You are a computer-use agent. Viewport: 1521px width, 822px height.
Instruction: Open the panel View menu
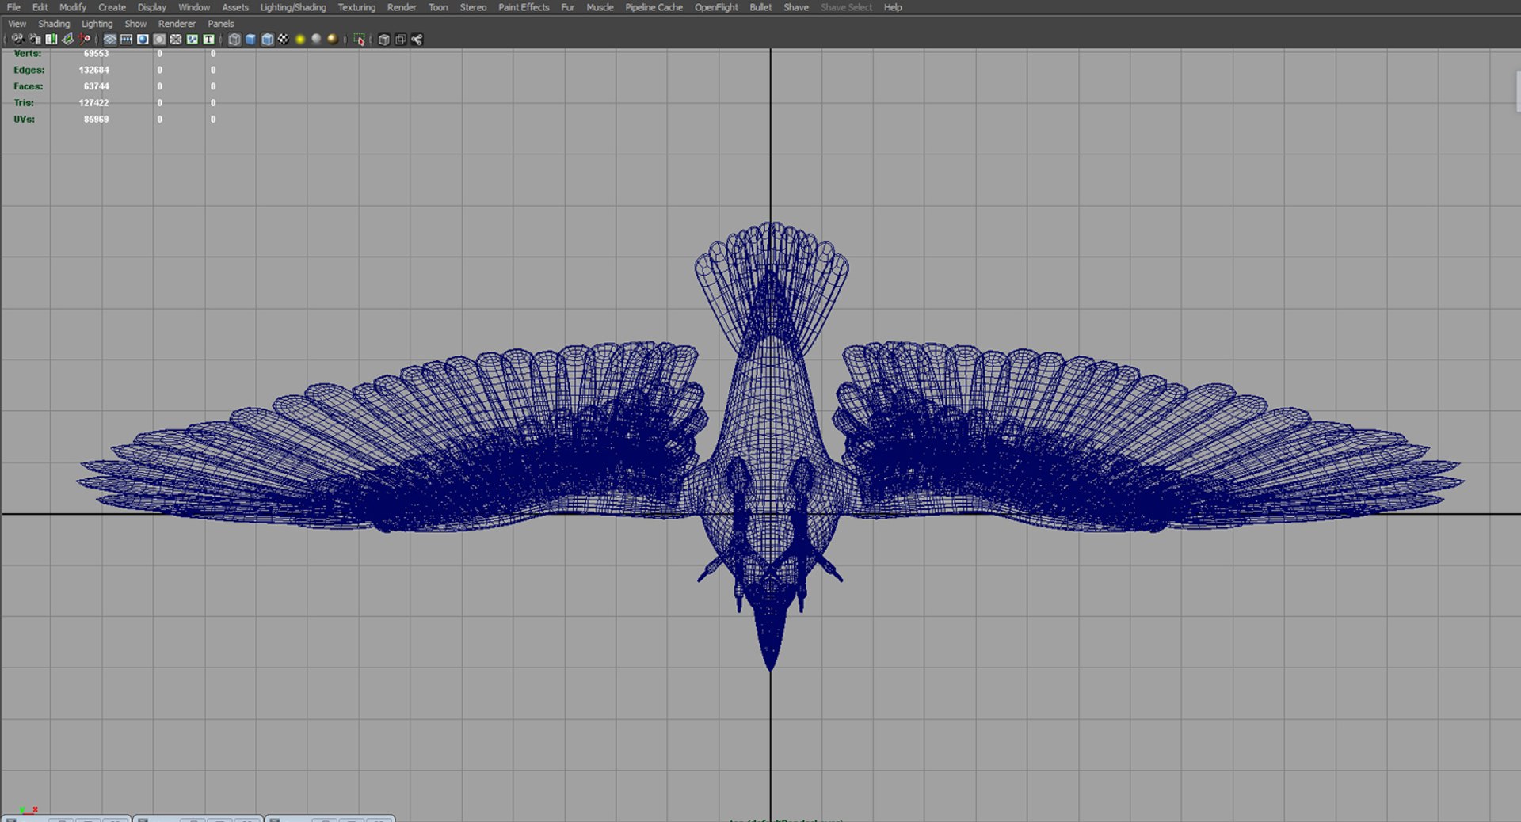[x=17, y=24]
